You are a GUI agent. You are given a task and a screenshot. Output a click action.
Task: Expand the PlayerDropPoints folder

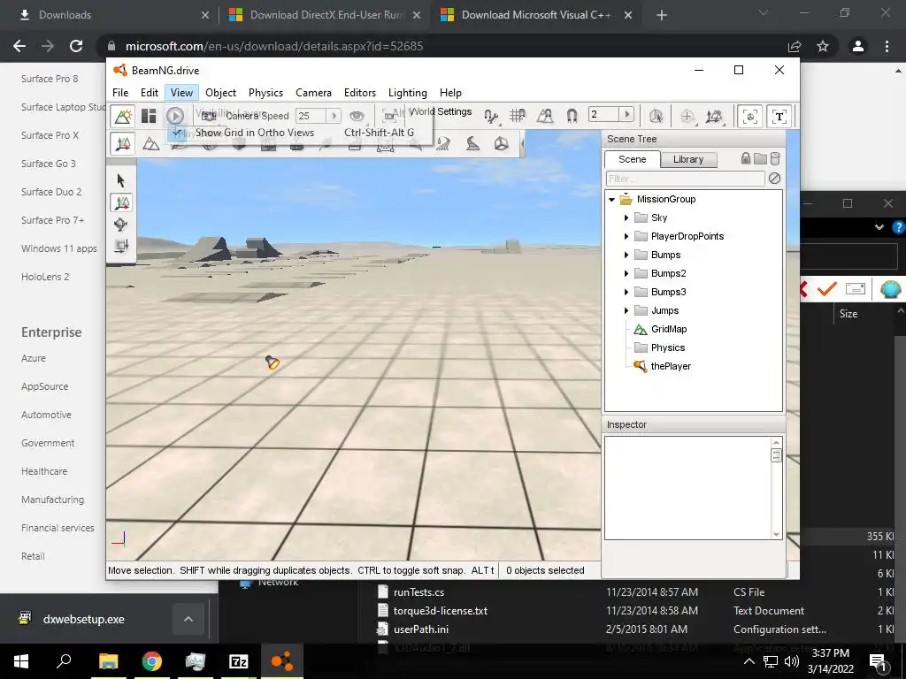coord(626,236)
